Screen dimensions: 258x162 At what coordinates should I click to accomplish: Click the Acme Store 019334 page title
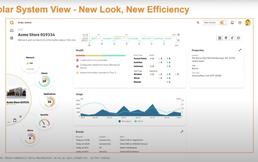36,35
